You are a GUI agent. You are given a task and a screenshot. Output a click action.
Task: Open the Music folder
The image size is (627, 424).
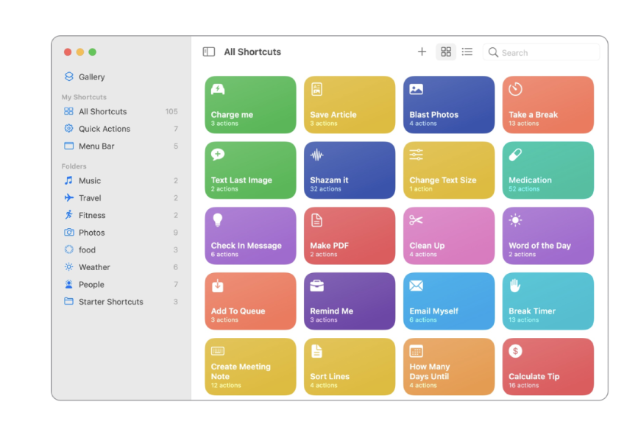click(90, 181)
